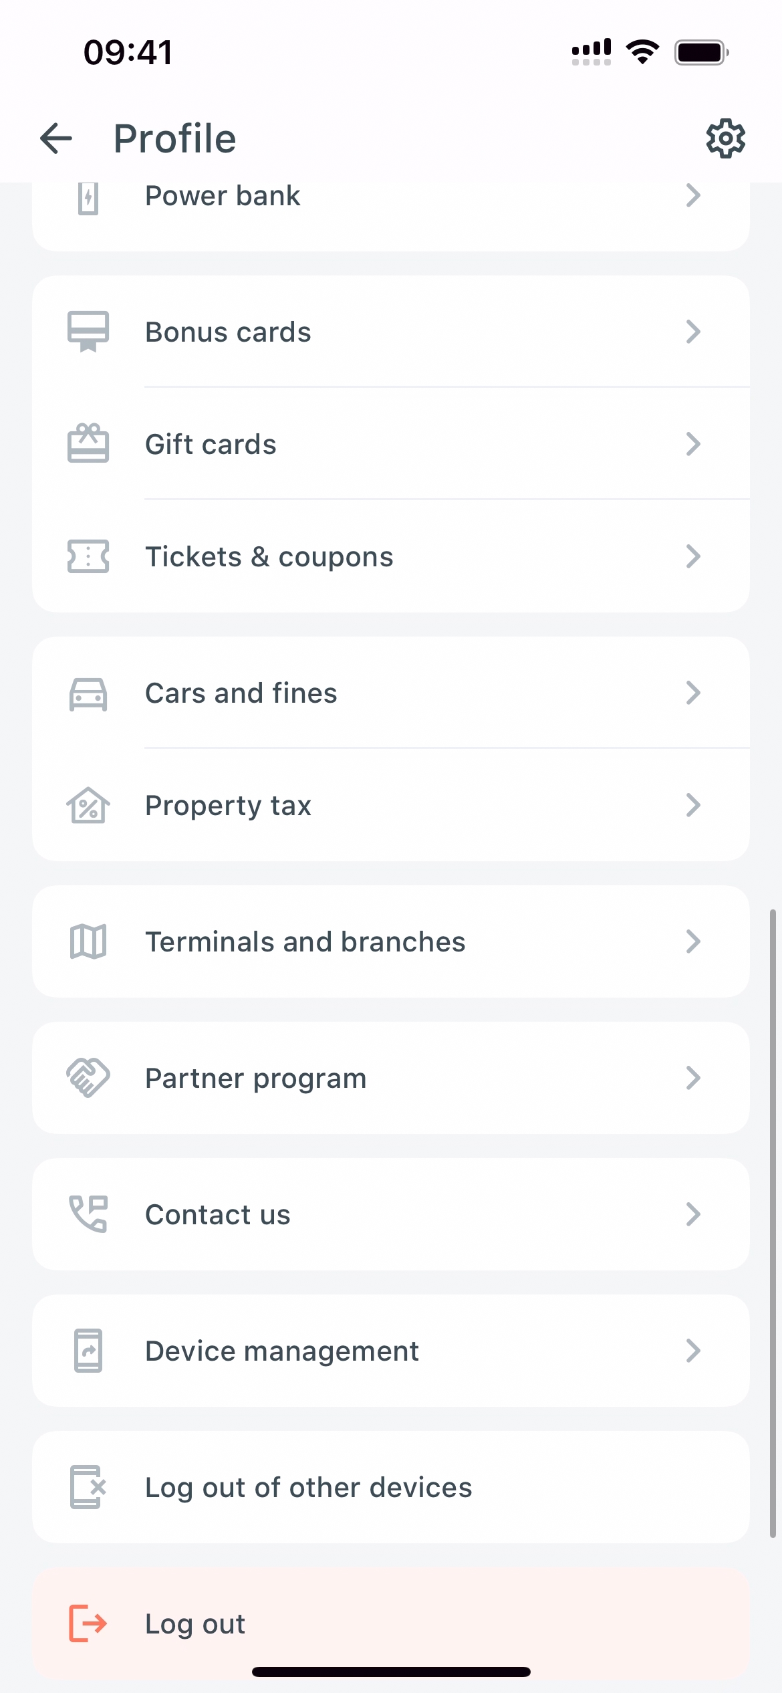This screenshot has height=1693, width=782.
Task: Tap the back arrow icon
Action: [x=56, y=138]
